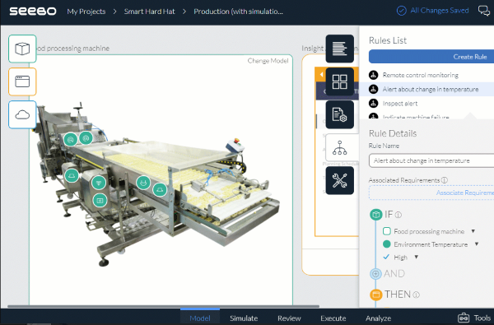This screenshot has width=494, height=325.
Task: Expand the Food processing machine dropdown arrow
Action: click(473, 231)
